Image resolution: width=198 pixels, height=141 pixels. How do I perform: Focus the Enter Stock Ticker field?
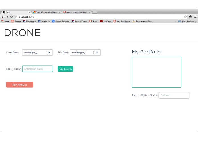coord(38,69)
